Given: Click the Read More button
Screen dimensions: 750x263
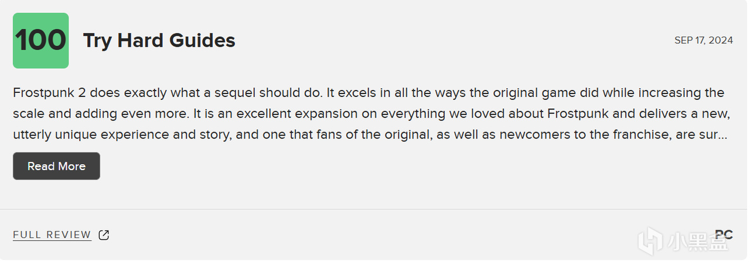Looking at the screenshot, I should 56,167.
